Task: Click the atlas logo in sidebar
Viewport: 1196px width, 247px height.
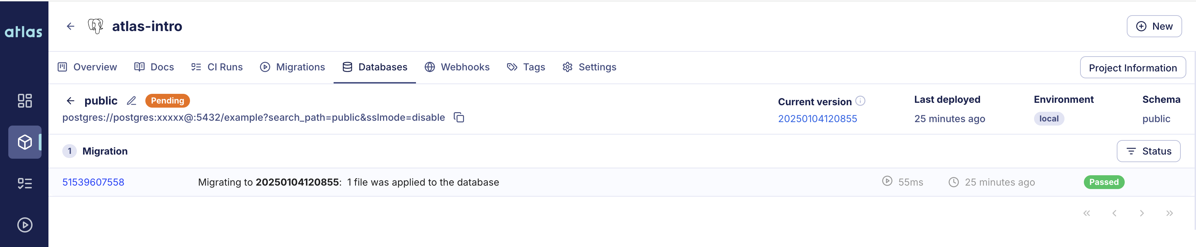Action: (x=24, y=31)
